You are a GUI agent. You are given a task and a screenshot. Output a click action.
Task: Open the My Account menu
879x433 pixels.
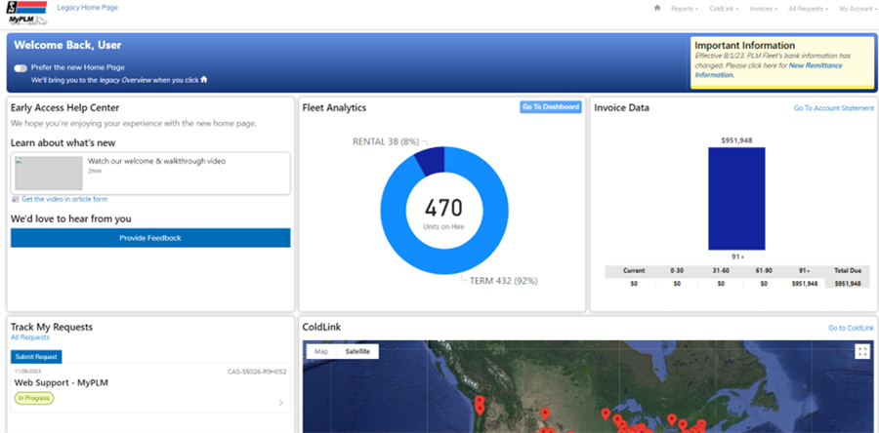point(856,9)
